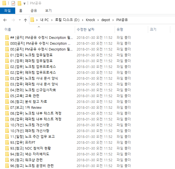The image size is (175, 169).
Task: Open the Quick Access Toolbar customize arrow
Action: tap(24, 4)
